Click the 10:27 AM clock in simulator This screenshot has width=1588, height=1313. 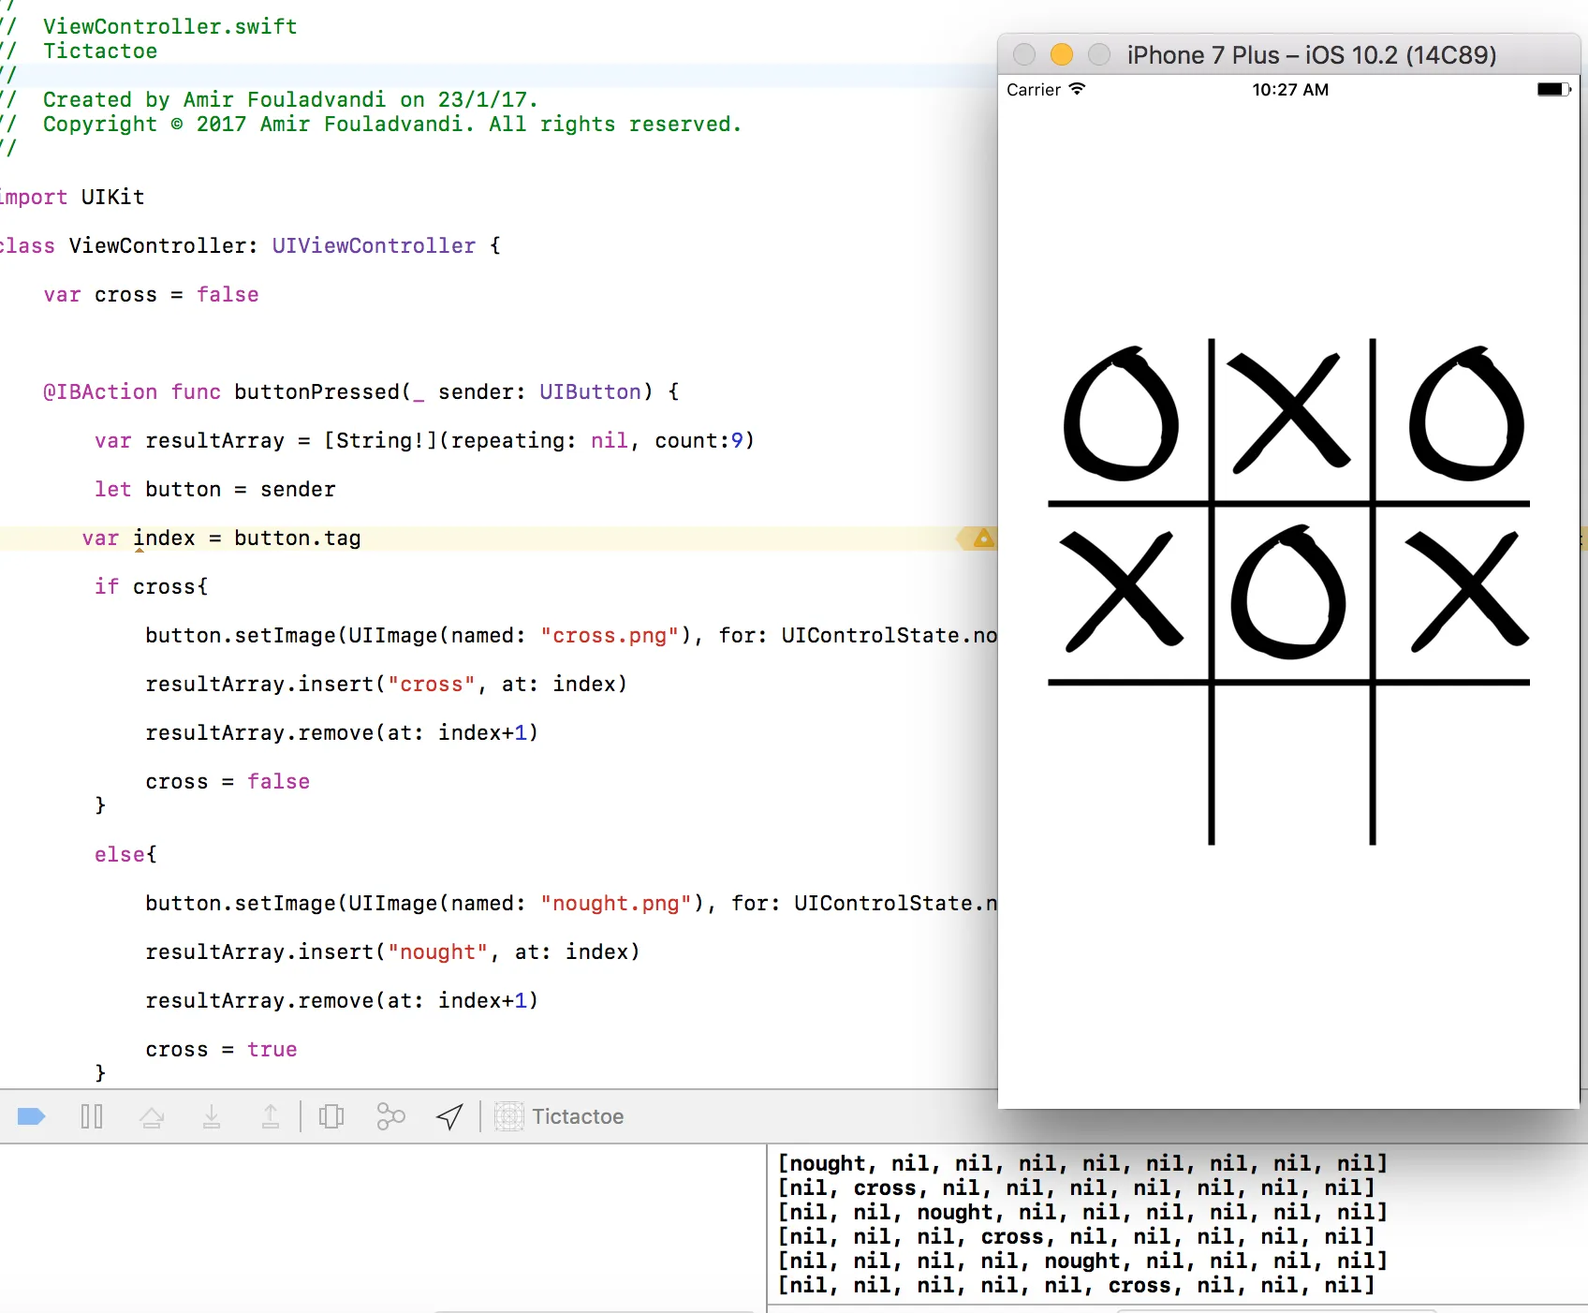(1290, 90)
